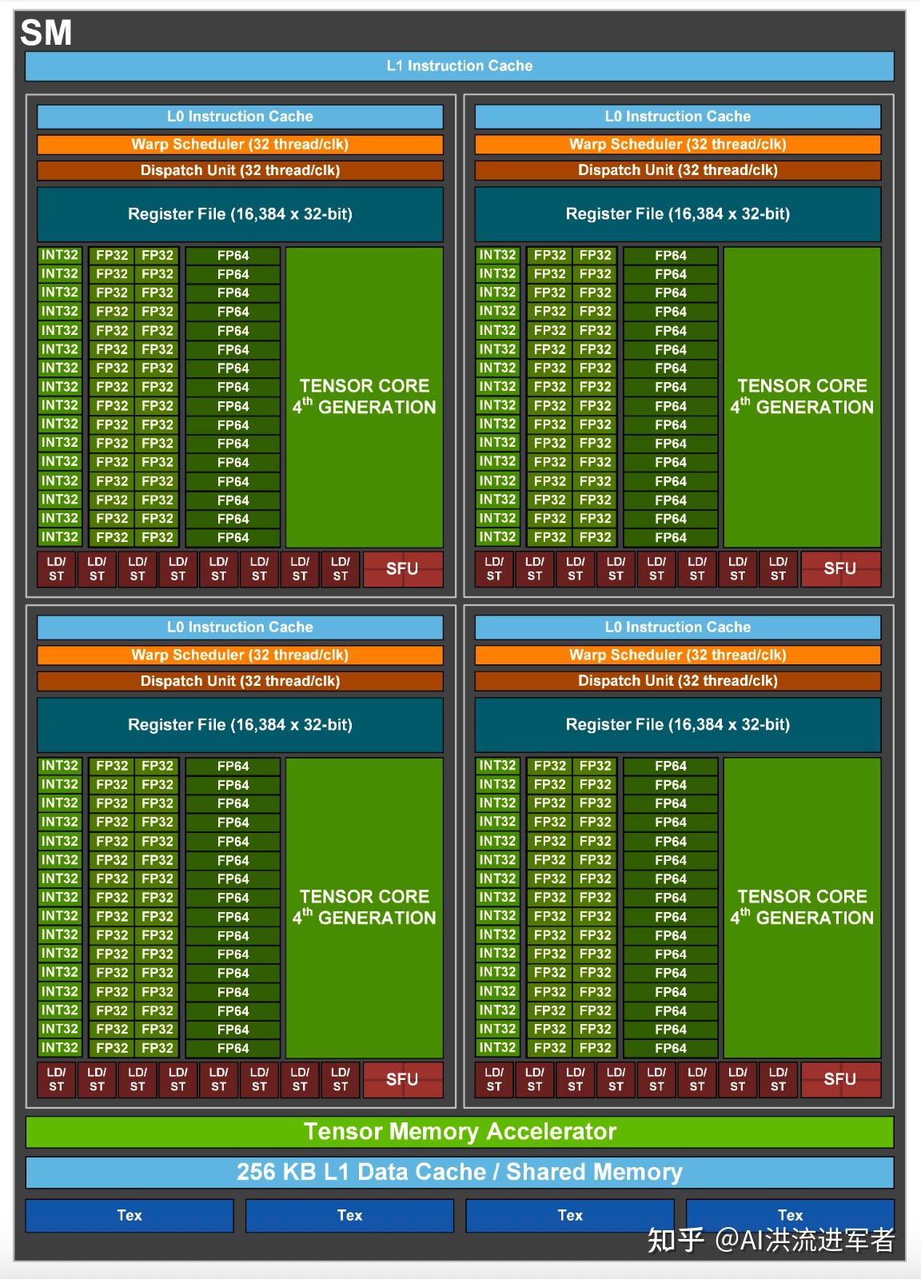Select the bottom-right SFU block
921x1279 pixels.
coord(841,1080)
